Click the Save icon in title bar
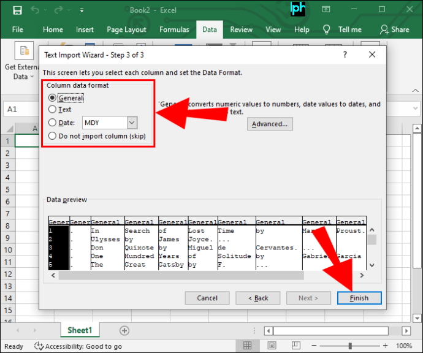The image size is (423, 353). pos(18,10)
